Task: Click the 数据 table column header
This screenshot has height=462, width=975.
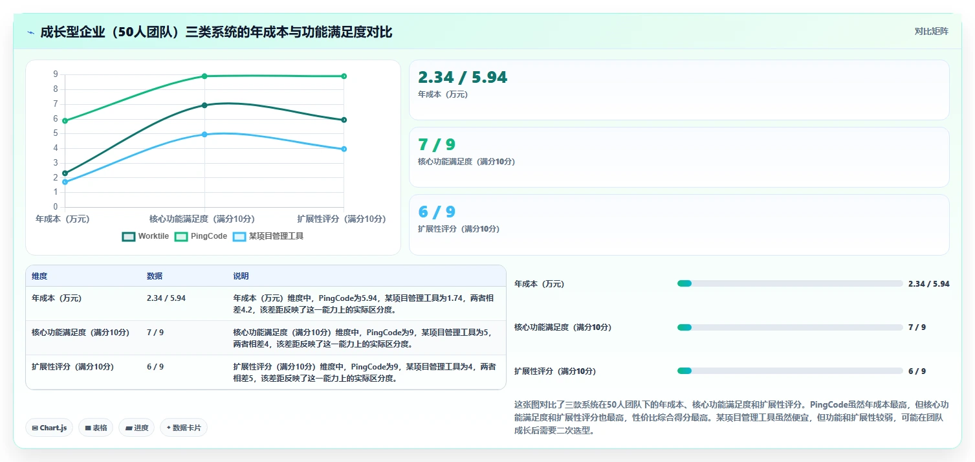Action: point(155,276)
